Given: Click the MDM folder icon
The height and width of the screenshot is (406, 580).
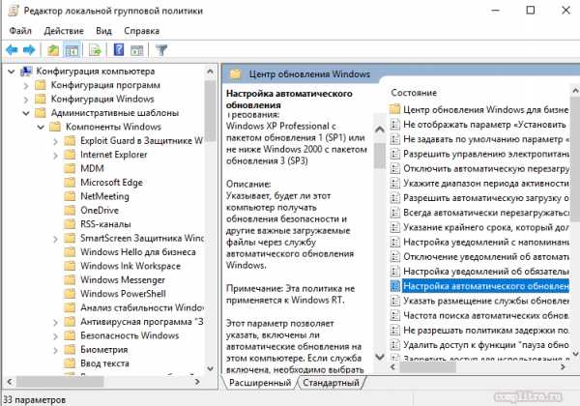Looking at the screenshot, I should coord(70,168).
